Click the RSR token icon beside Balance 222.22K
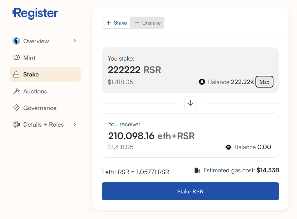 click(202, 82)
